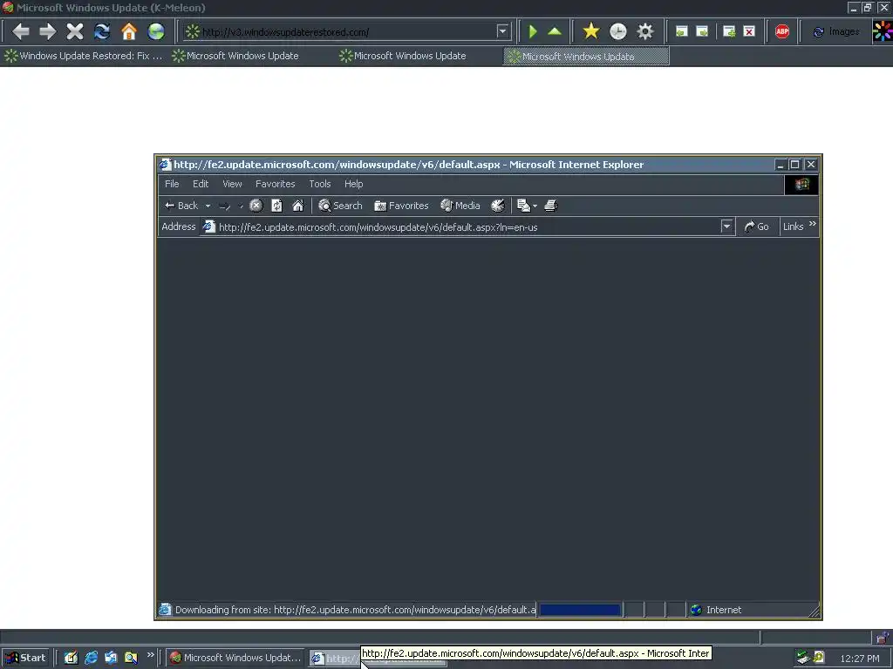The width and height of the screenshot is (893, 669).
Task: Open the File menu in Internet Explorer
Action: [172, 184]
